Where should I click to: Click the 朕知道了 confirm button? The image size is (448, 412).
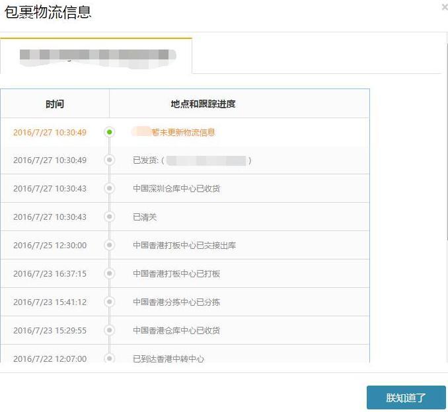(406, 397)
